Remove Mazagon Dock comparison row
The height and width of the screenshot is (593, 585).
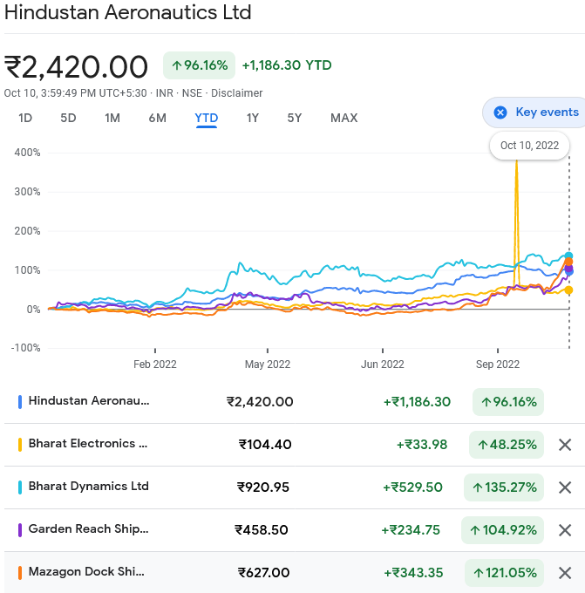[565, 573]
